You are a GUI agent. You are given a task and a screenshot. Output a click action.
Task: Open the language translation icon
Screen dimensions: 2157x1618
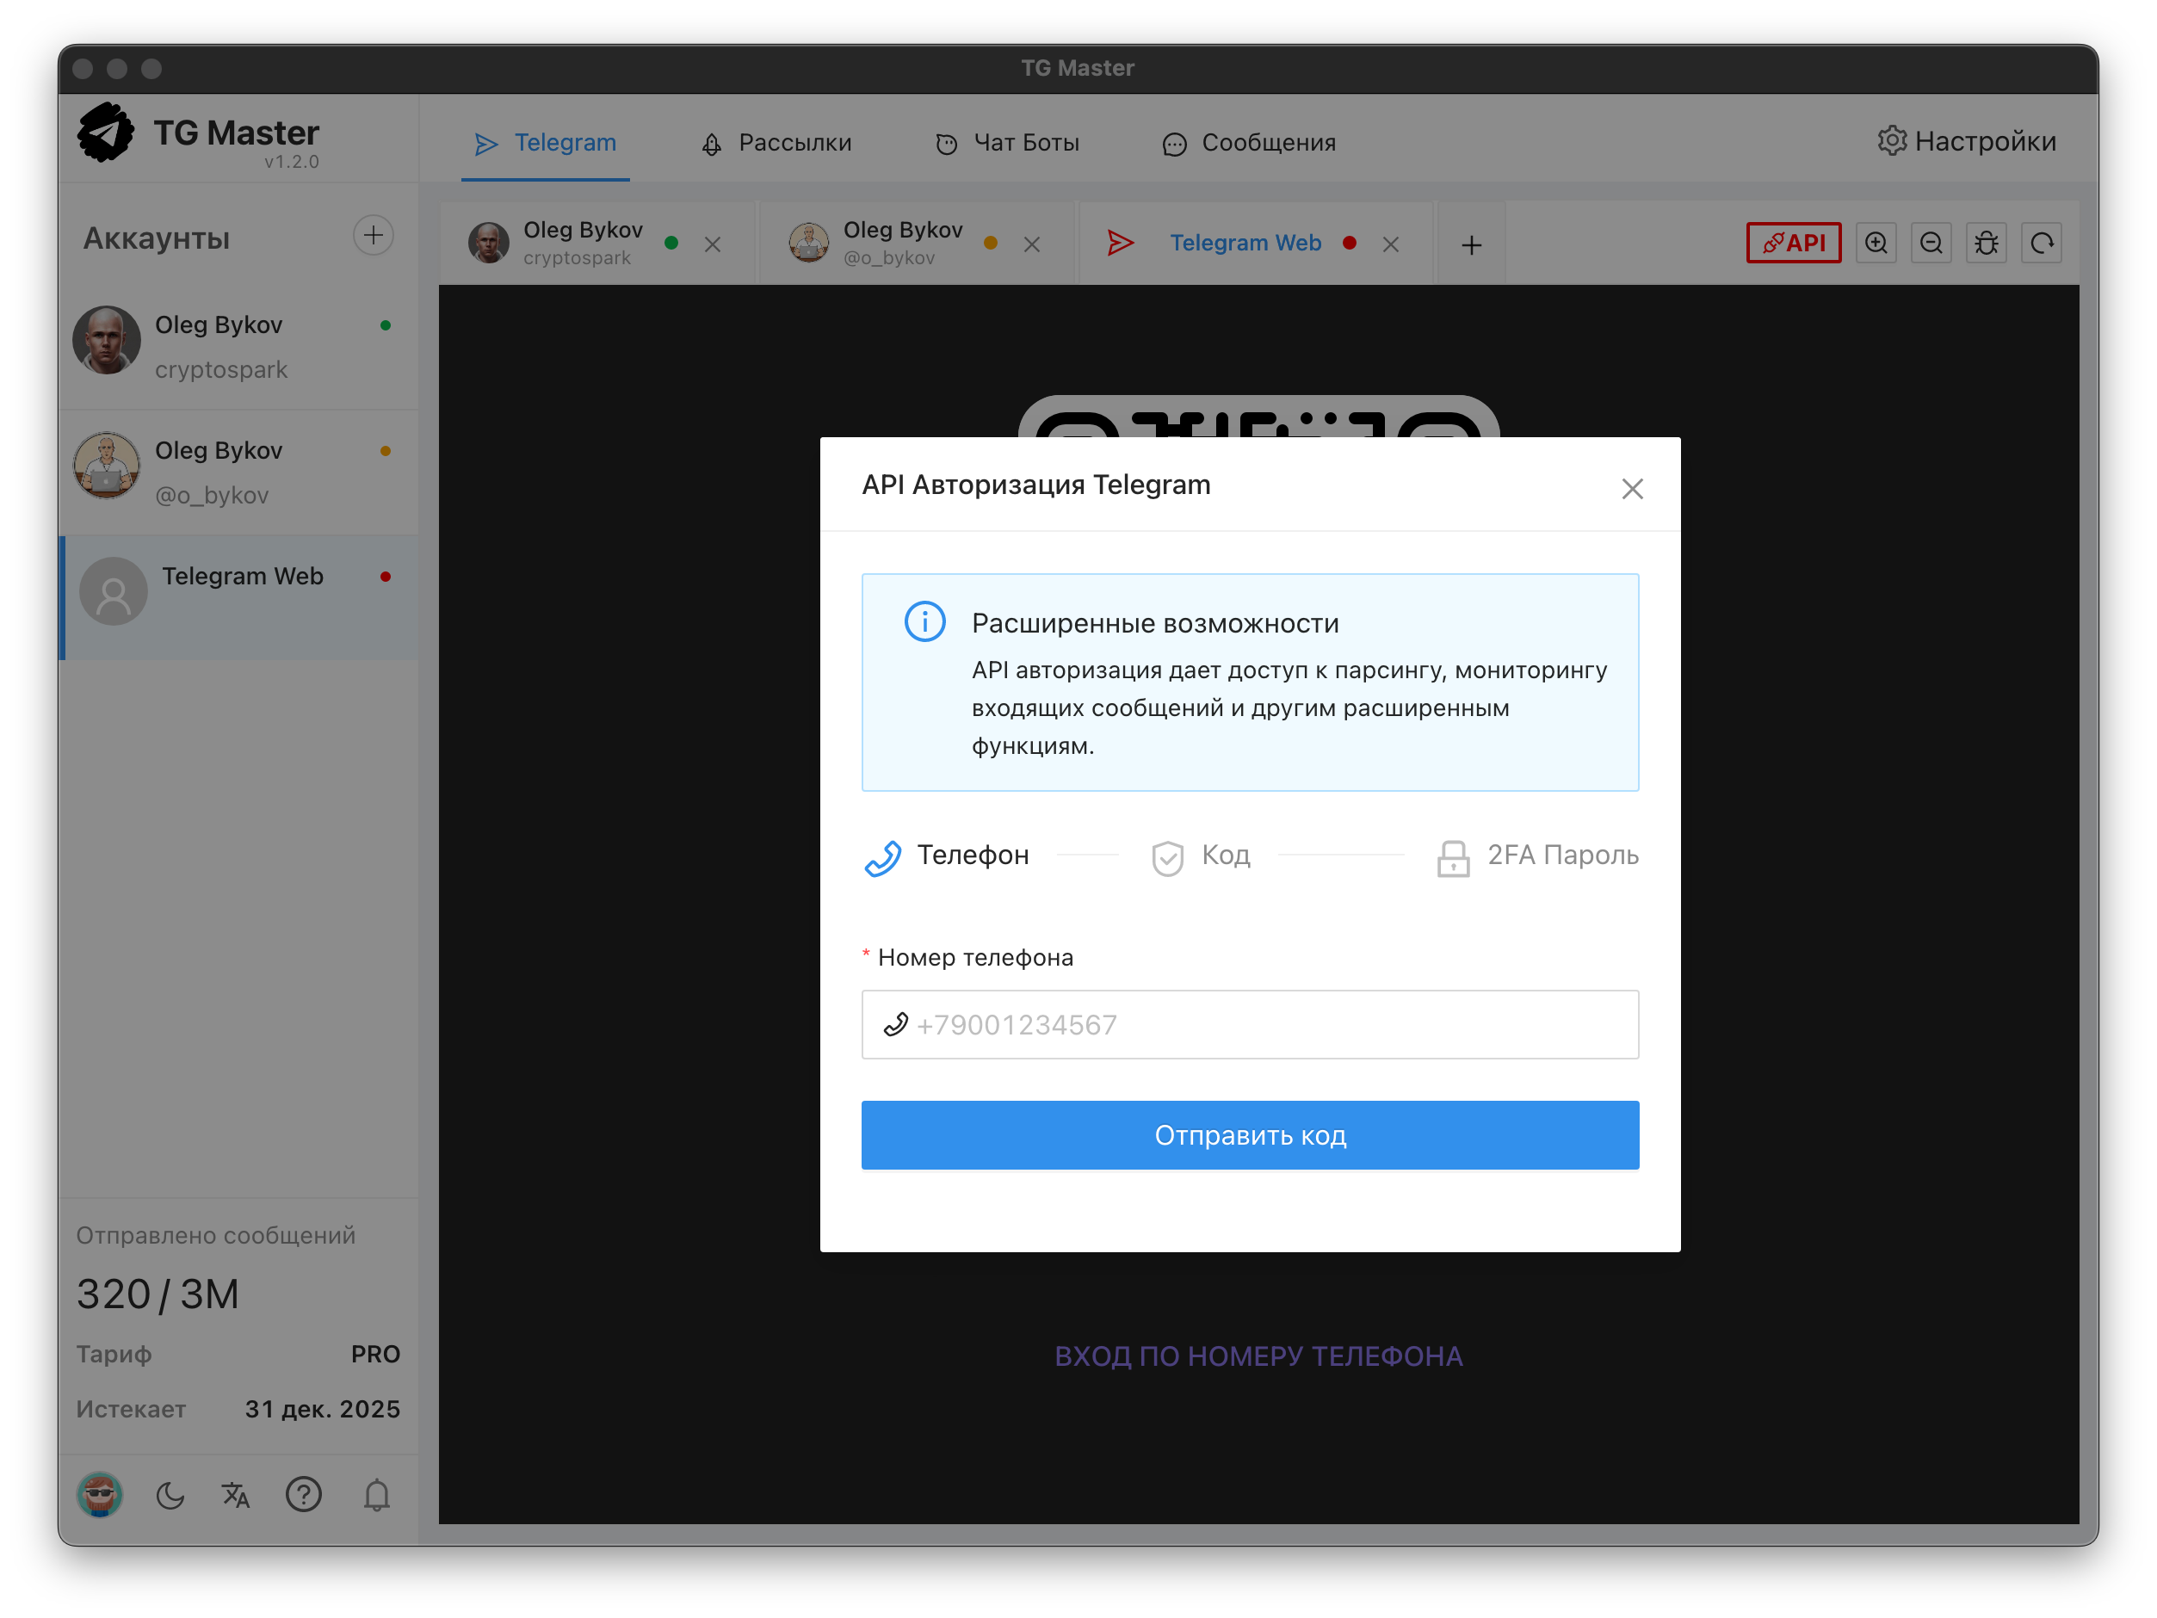[x=235, y=1494]
